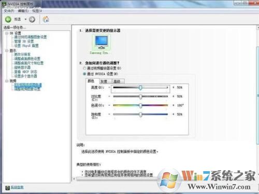Select the video player settings radio option
This screenshot has width=259, height=194.
coord(84,68)
